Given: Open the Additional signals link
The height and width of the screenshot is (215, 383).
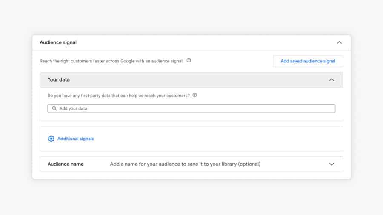Looking at the screenshot, I should [x=75, y=139].
